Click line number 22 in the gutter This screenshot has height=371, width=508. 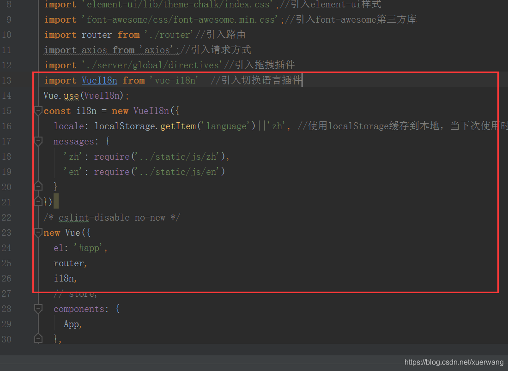[6, 217]
